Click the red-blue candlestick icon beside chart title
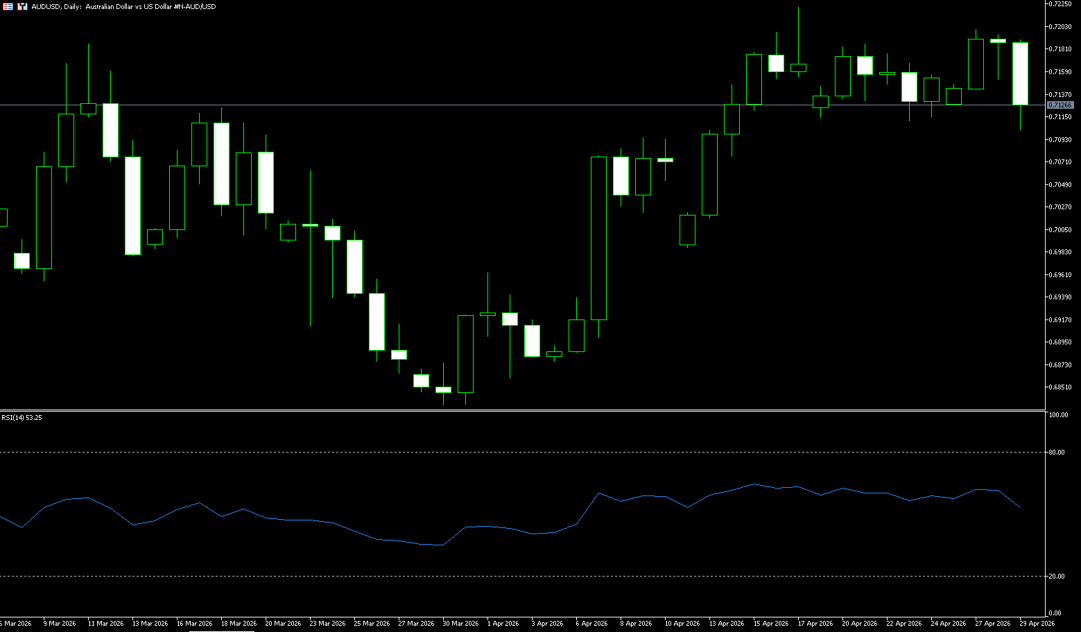 (x=23, y=6)
